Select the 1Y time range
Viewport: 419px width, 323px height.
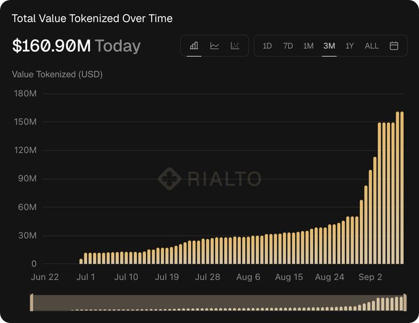tap(349, 46)
